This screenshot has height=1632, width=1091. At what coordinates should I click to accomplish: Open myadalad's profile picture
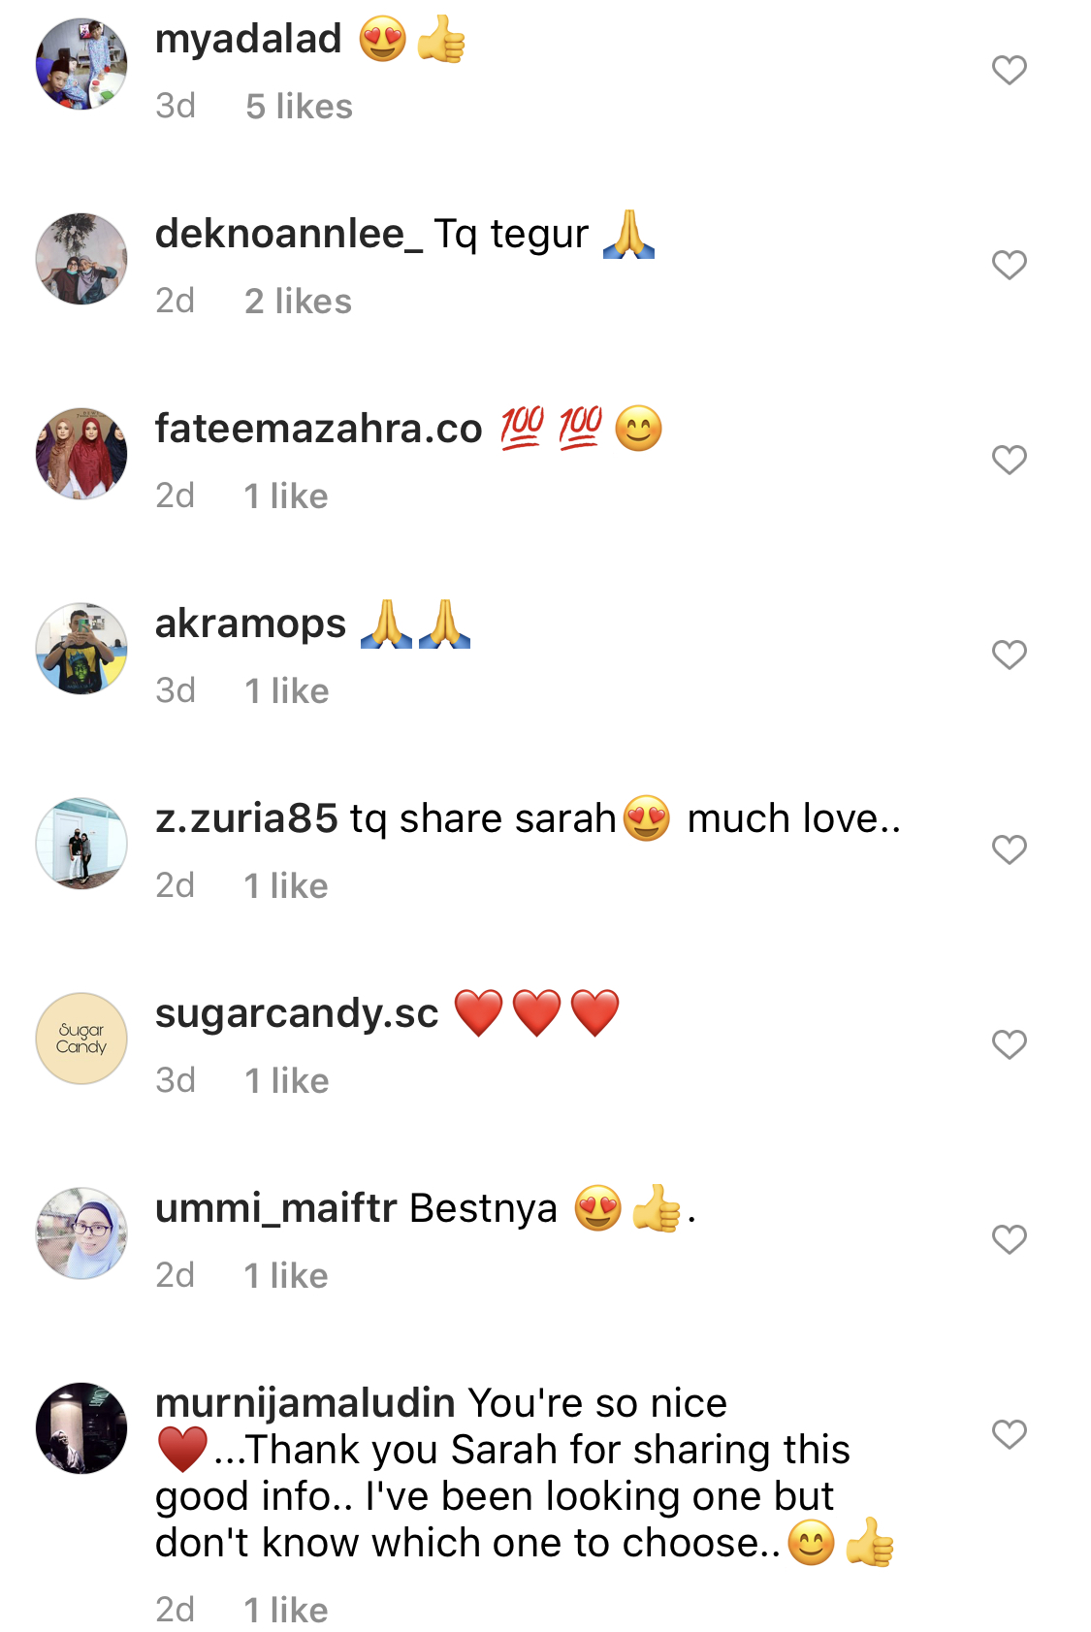(x=81, y=64)
